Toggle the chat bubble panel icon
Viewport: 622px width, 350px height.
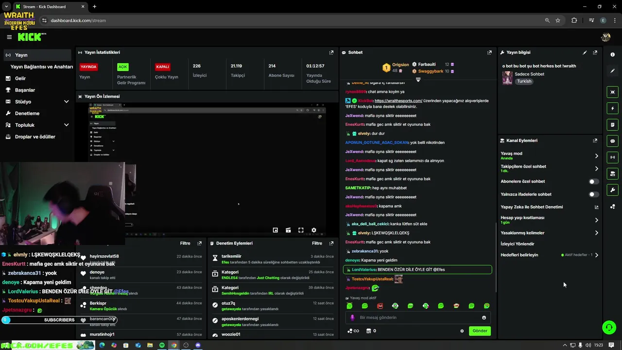613,141
